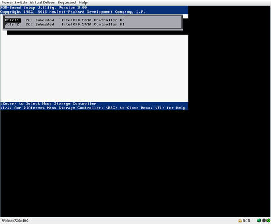Open the Power Switch menu

pos(14,3)
